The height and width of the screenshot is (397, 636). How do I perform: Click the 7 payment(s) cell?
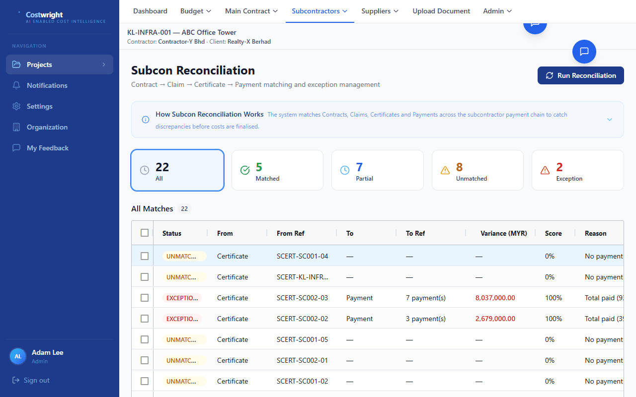pos(426,298)
